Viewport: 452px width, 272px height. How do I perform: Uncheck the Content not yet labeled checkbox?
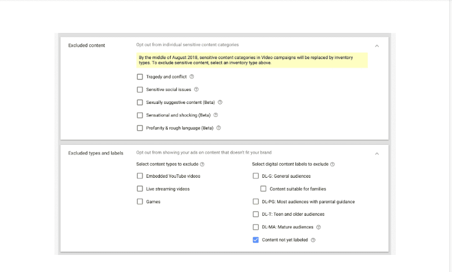256,240
